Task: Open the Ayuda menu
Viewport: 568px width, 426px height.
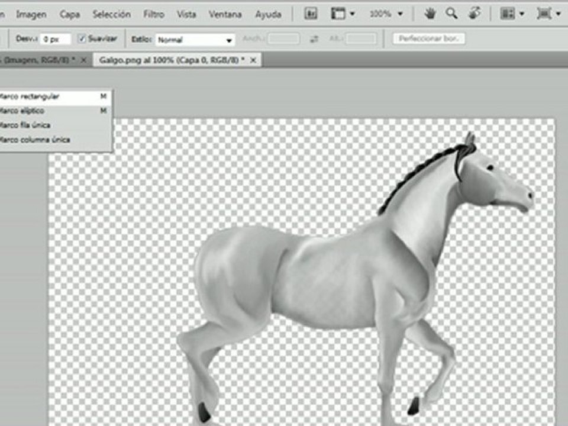Action: coord(268,14)
